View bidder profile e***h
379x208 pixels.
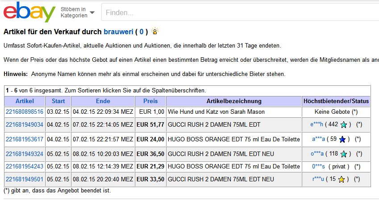pos(317,125)
